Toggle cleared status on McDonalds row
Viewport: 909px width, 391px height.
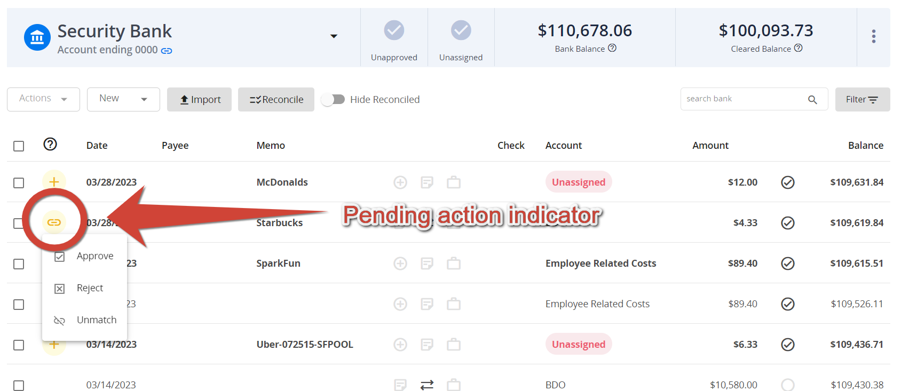[x=788, y=182]
